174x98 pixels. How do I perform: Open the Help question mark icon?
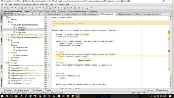[91, 8]
